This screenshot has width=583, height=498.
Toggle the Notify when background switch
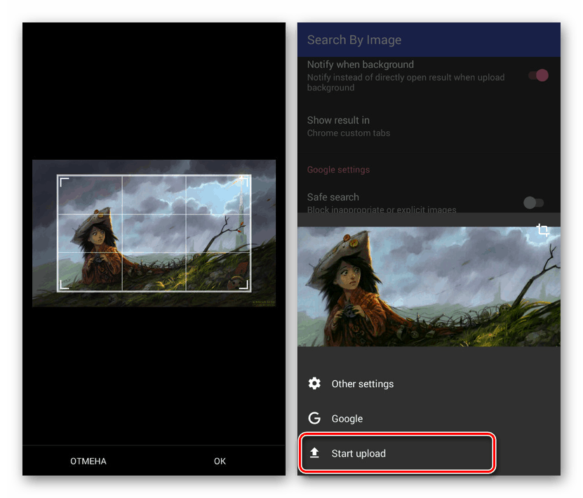pos(538,76)
